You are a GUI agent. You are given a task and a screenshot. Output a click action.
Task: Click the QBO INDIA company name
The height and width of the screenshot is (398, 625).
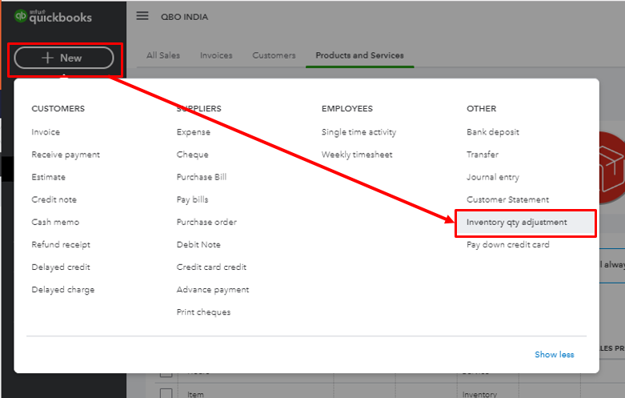click(185, 17)
